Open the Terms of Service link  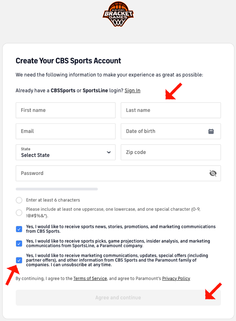pos(90,279)
